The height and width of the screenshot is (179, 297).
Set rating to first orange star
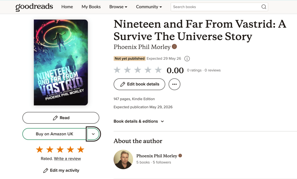[39, 150]
